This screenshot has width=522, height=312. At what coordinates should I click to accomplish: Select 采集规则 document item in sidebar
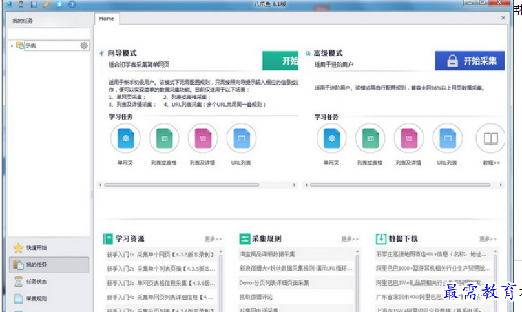pos(49,298)
